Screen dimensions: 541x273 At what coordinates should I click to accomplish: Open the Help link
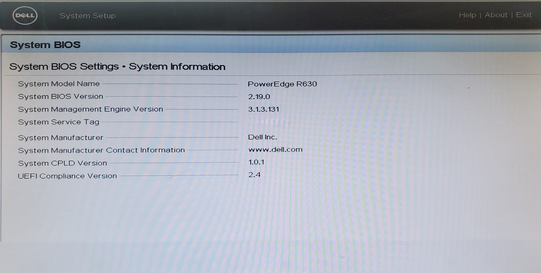[x=467, y=15]
